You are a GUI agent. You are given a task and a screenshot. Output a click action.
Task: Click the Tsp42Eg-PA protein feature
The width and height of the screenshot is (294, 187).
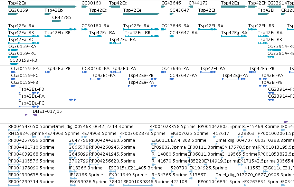tap(234, 79)
